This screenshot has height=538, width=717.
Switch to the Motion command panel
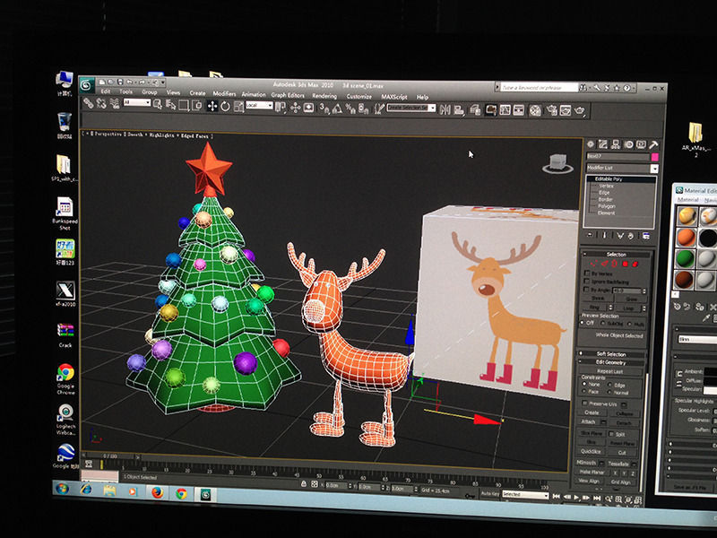coord(628,144)
